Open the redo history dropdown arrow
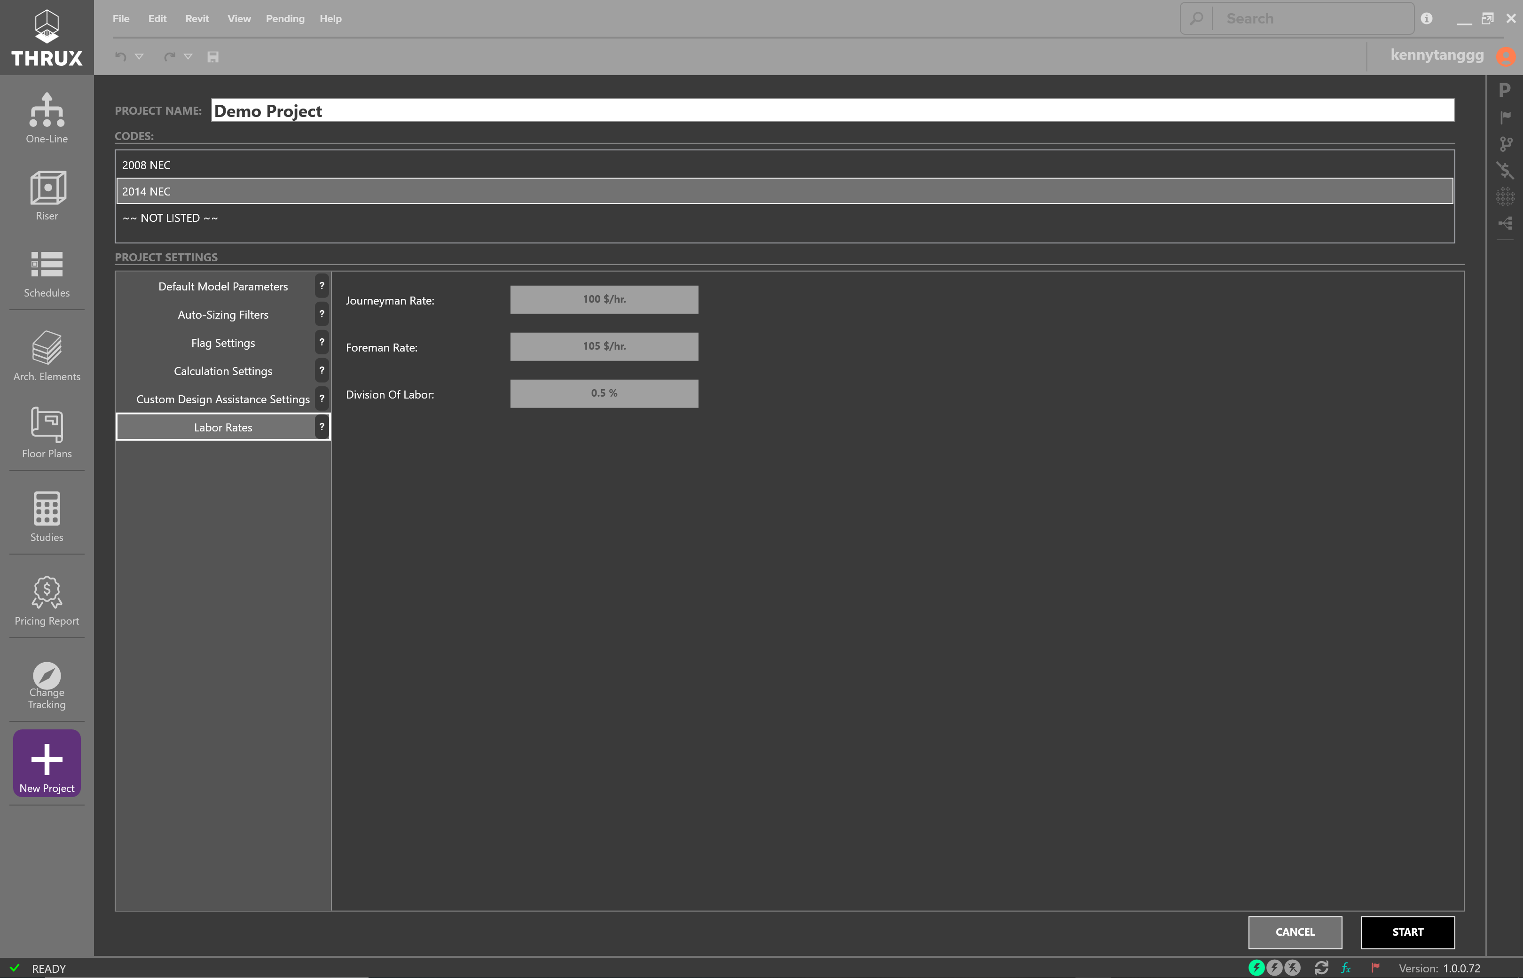This screenshot has width=1523, height=978. [188, 56]
